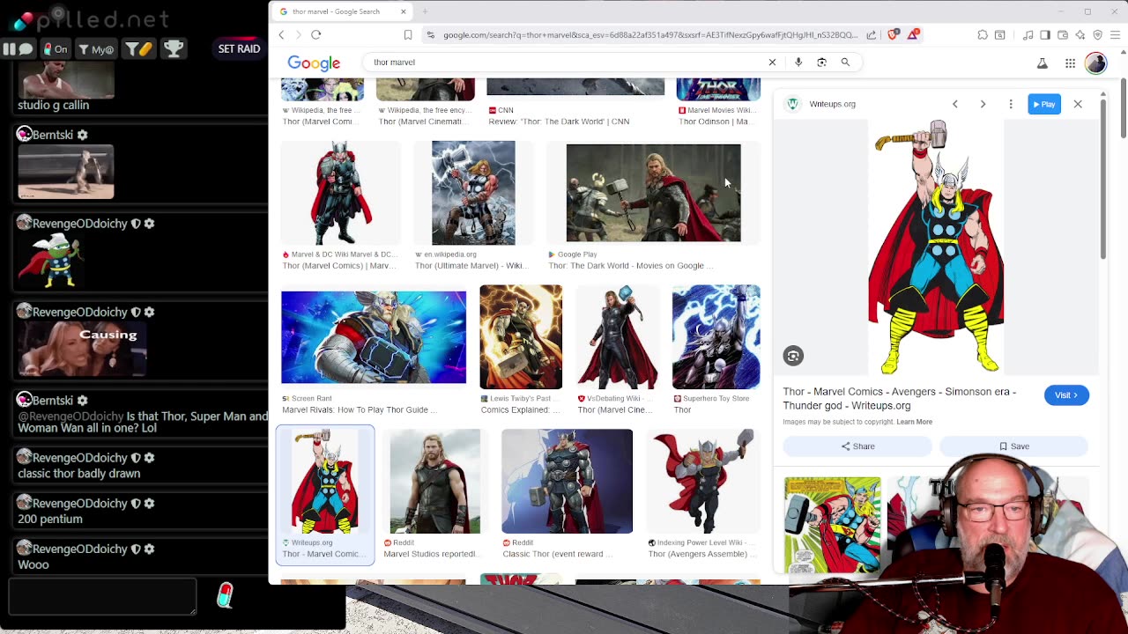
Task: Open settings gear beside Bernstki's GIF message
Action: [x=82, y=135]
